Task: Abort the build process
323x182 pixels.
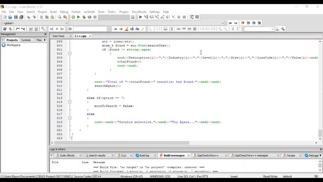Action: click(95, 17)
